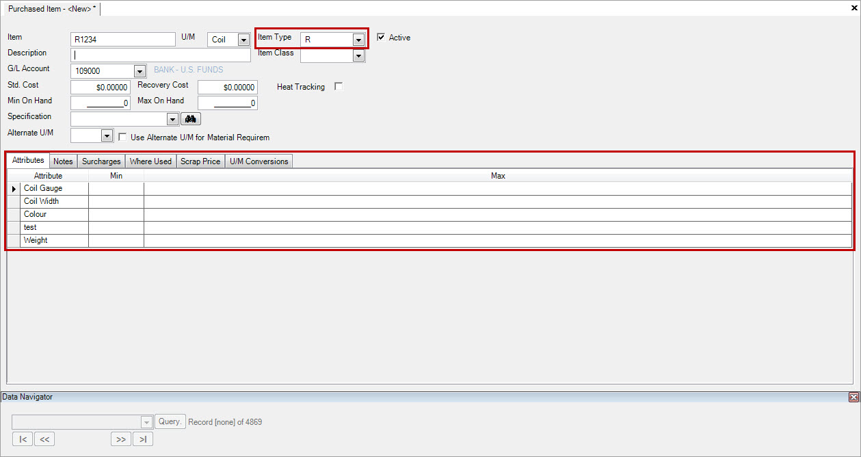Close the Purchased Item window

[x=854, y=8]
